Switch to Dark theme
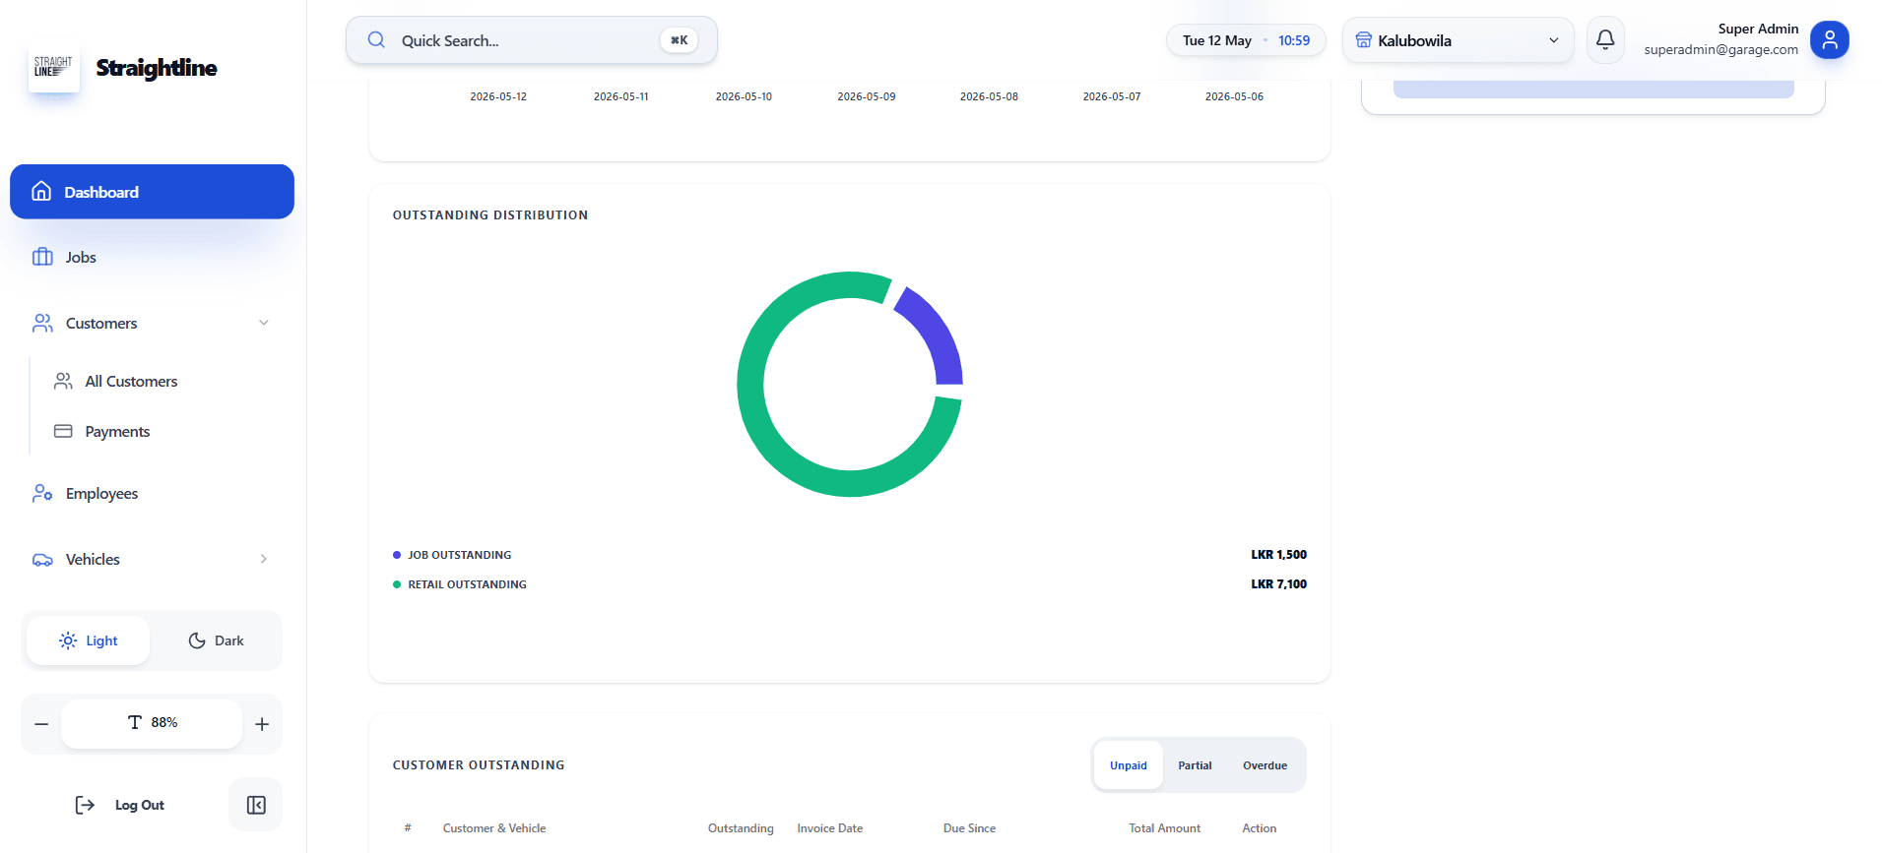1882x853 pixels. tap(216, 640)
